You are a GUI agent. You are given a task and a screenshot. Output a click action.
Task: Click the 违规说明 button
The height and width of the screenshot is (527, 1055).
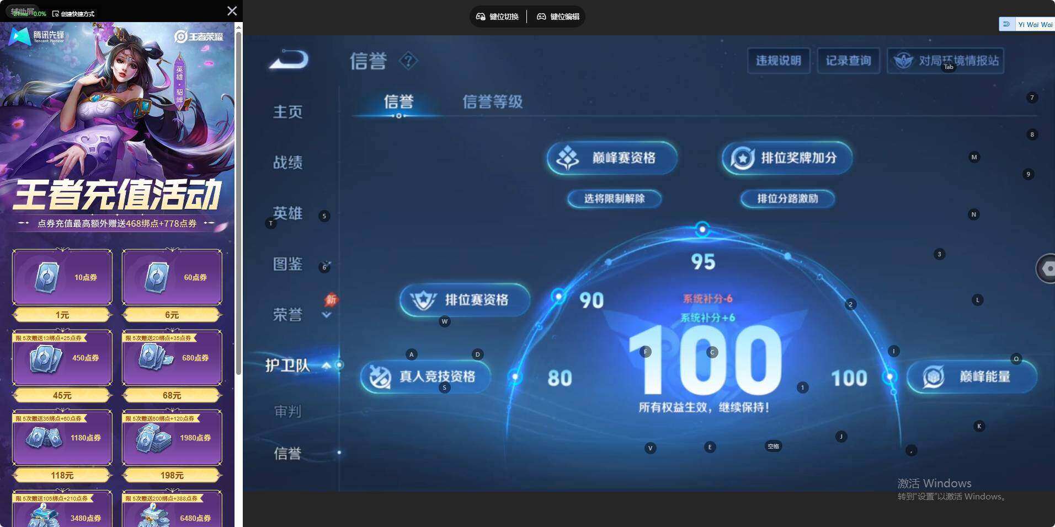click(x=779, y=61)
